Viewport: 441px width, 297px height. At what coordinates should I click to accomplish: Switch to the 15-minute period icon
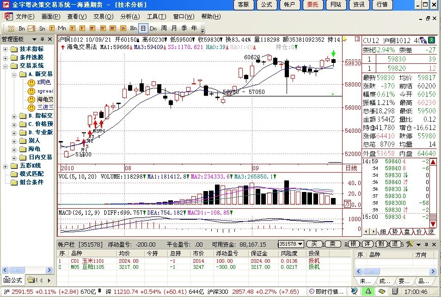(103, 28)
